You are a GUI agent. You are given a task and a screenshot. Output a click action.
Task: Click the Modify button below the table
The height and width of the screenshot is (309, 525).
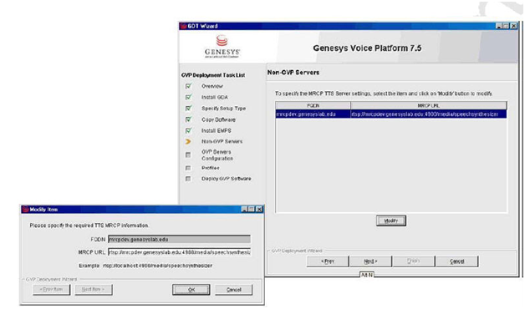pyautogui.click(x=391, y=220)
